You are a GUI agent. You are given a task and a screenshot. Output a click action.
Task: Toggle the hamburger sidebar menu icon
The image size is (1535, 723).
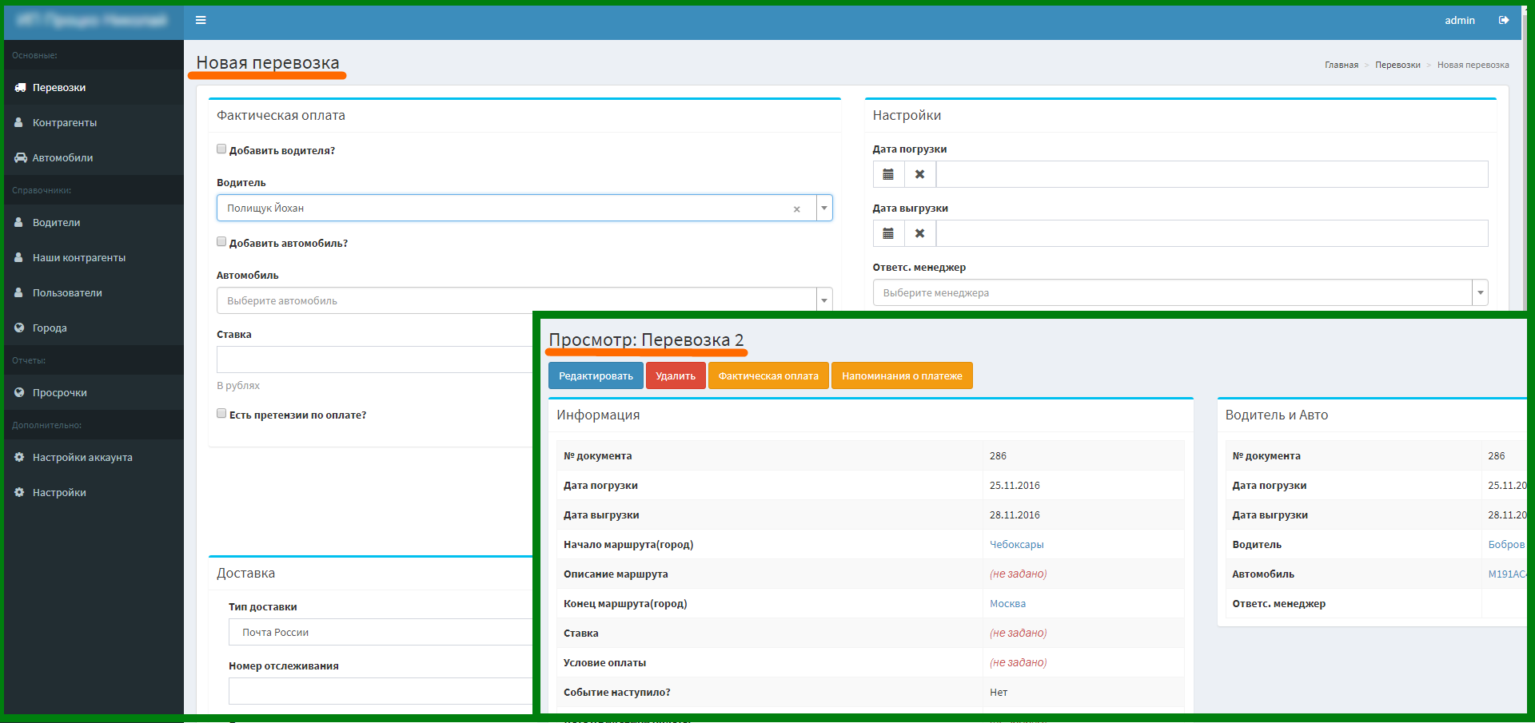pyautogui.click(x=201, y=20)
